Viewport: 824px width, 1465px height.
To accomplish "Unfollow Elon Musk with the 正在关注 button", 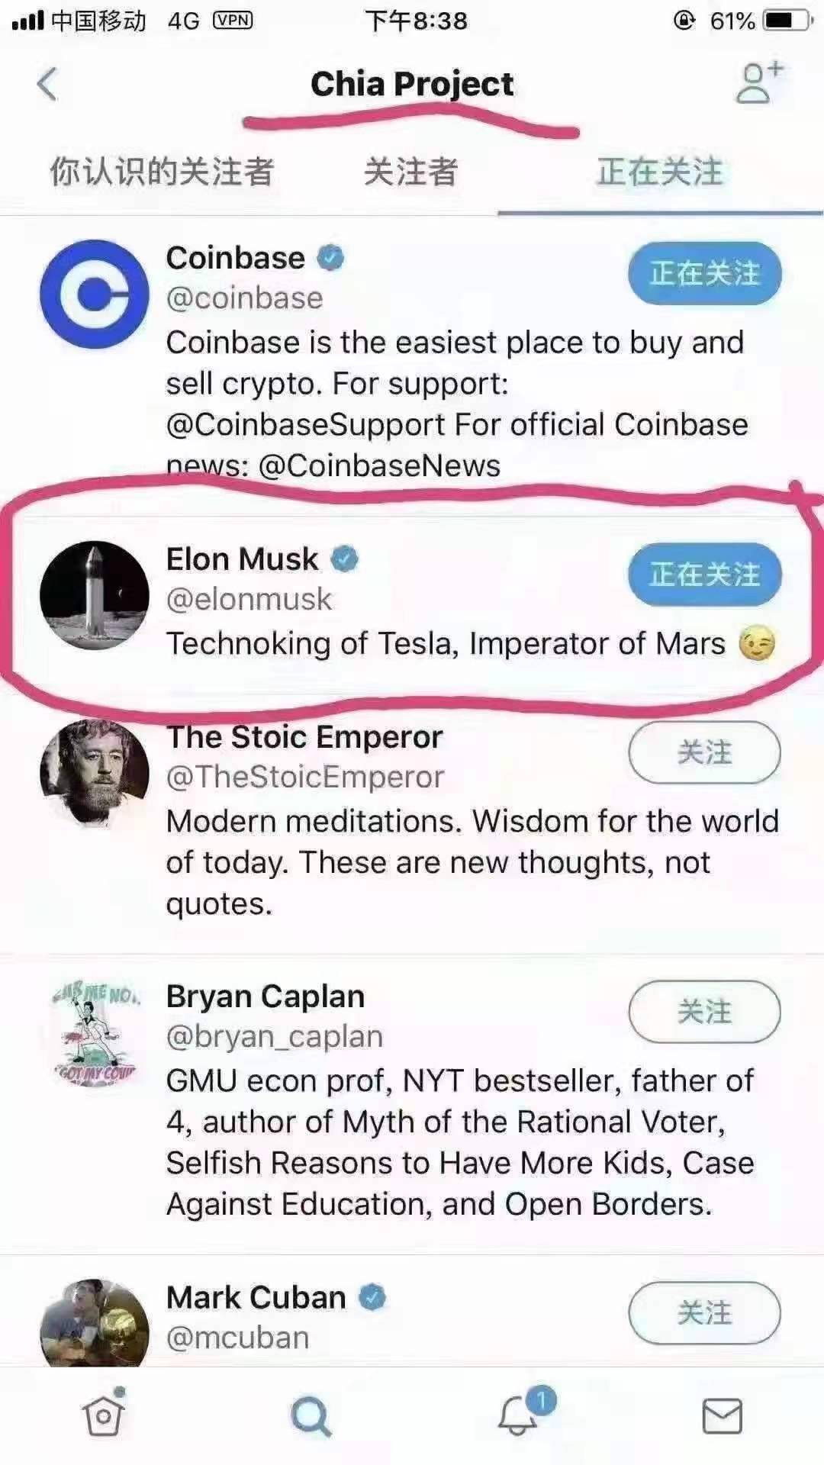I will (x=704, y=574).
